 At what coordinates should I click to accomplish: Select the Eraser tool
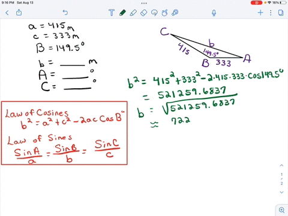point(144,13)
